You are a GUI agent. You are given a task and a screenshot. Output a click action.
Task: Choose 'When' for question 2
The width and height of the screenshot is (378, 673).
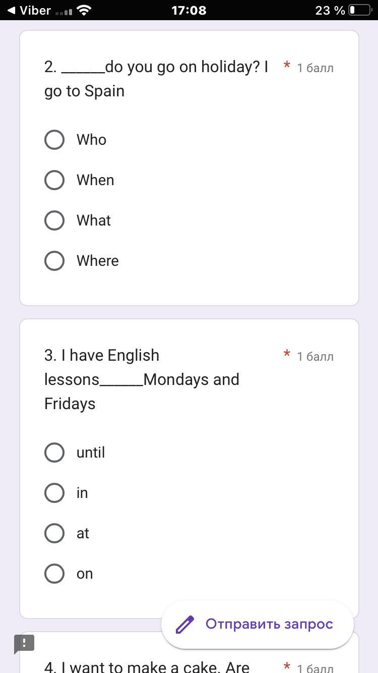click(54, 180)
